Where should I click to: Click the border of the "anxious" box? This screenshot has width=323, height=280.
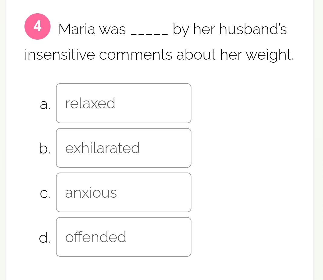pos(124,173)
